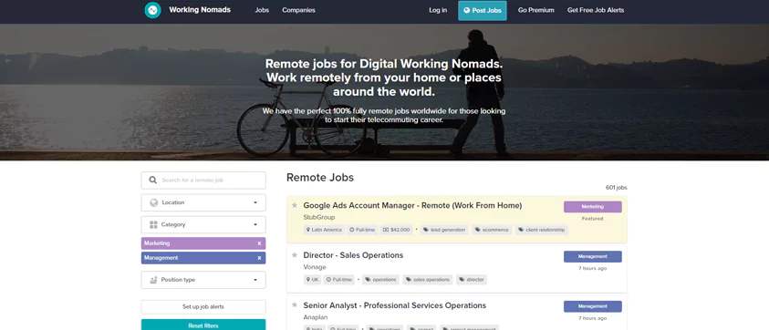The width and height of the screenshot is (769, 330).
Task: Open the Jobs menu item
Action: (x=262, y=10)
